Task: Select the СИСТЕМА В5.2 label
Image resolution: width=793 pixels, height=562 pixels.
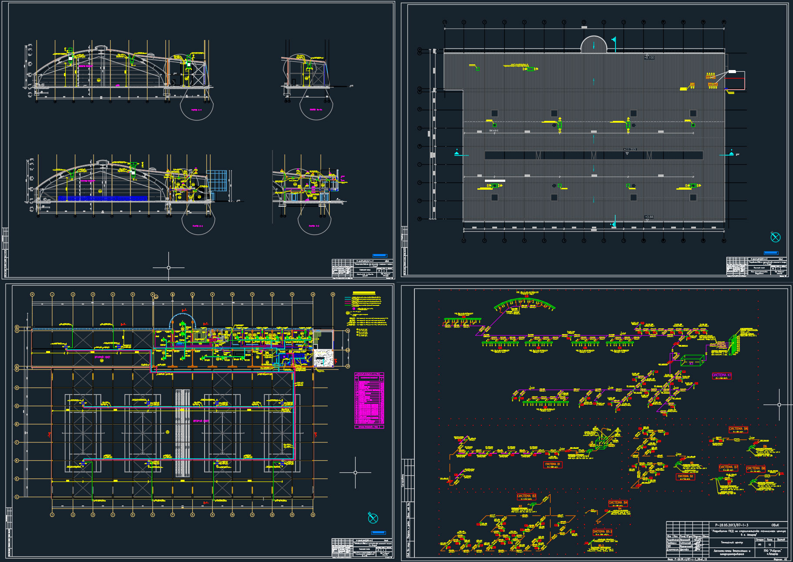Action: (x=602, y=532)
